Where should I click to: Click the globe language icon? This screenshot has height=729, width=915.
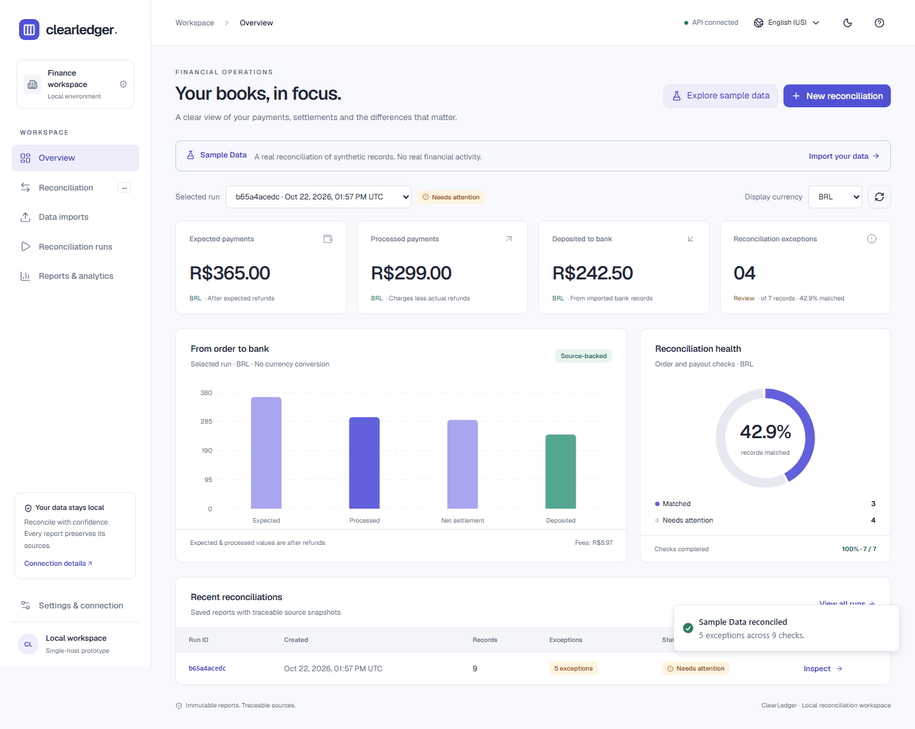[x=759, y=23]
